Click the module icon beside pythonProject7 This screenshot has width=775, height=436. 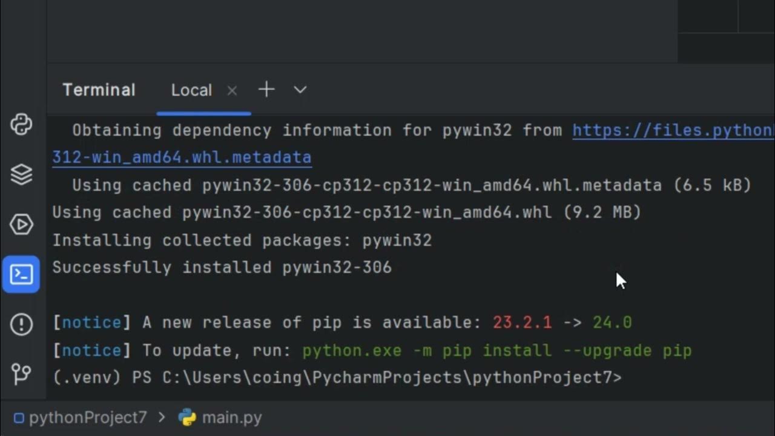click(19, 418)
